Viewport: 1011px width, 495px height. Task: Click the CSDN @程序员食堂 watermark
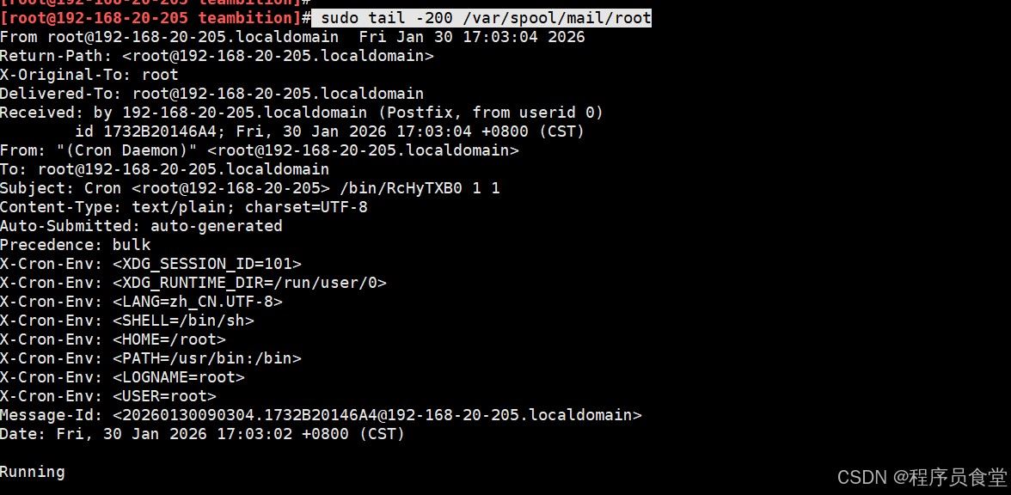(921, 477)
